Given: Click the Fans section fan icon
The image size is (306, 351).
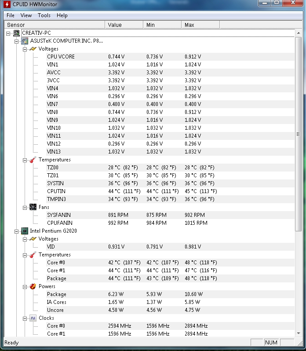Looking at the screenshot, I should (x=33, y=207).
